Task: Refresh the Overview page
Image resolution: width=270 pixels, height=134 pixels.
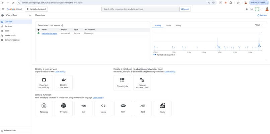Action: point(262,15)
